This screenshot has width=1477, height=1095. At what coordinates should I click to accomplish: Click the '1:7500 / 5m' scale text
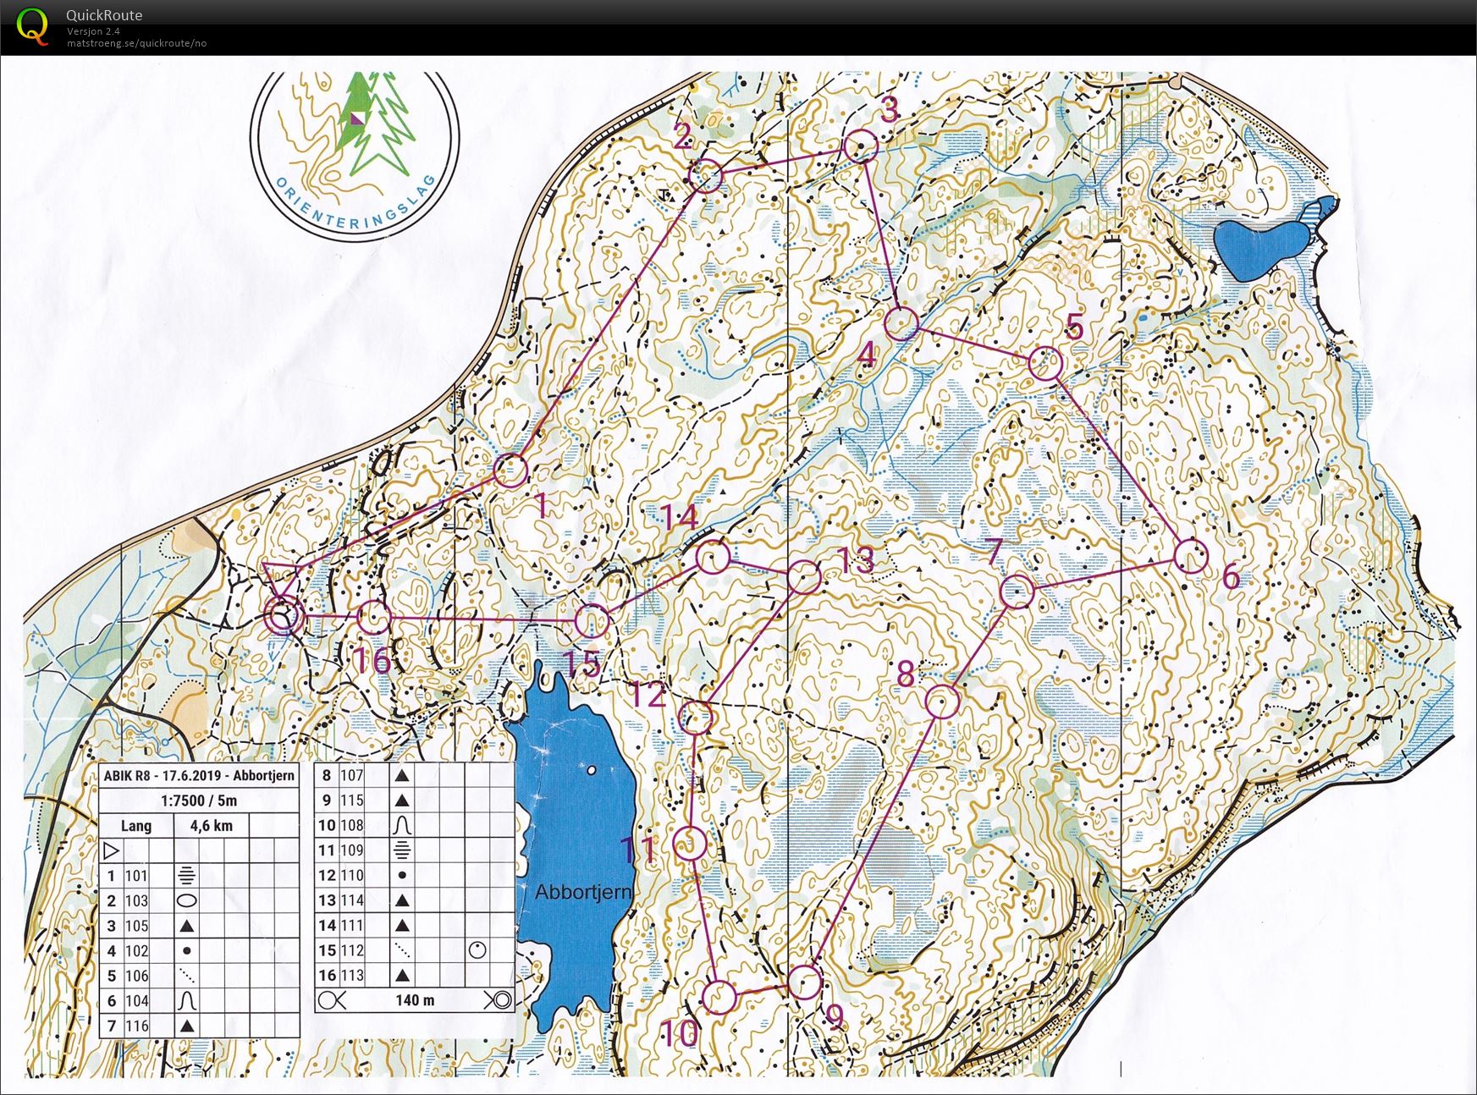[x=199, y=800]
